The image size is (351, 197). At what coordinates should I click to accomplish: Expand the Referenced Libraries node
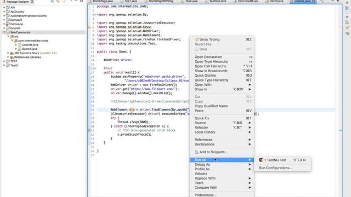[8, 57]
